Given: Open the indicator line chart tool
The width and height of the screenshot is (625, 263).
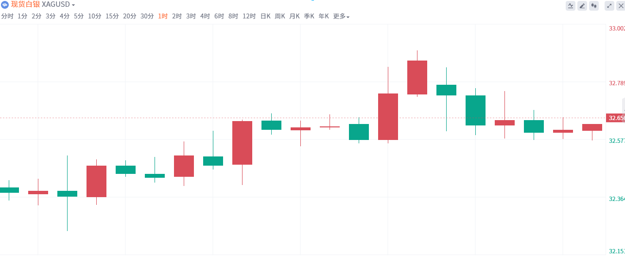Looking at the screenshot, I should (570, 6).
